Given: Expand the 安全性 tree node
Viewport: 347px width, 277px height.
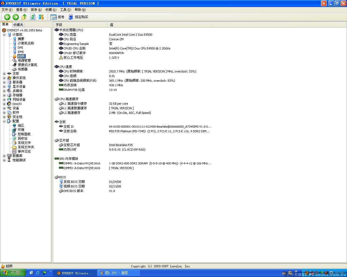Looking at the screenshot, I should (x=4, y=117).
